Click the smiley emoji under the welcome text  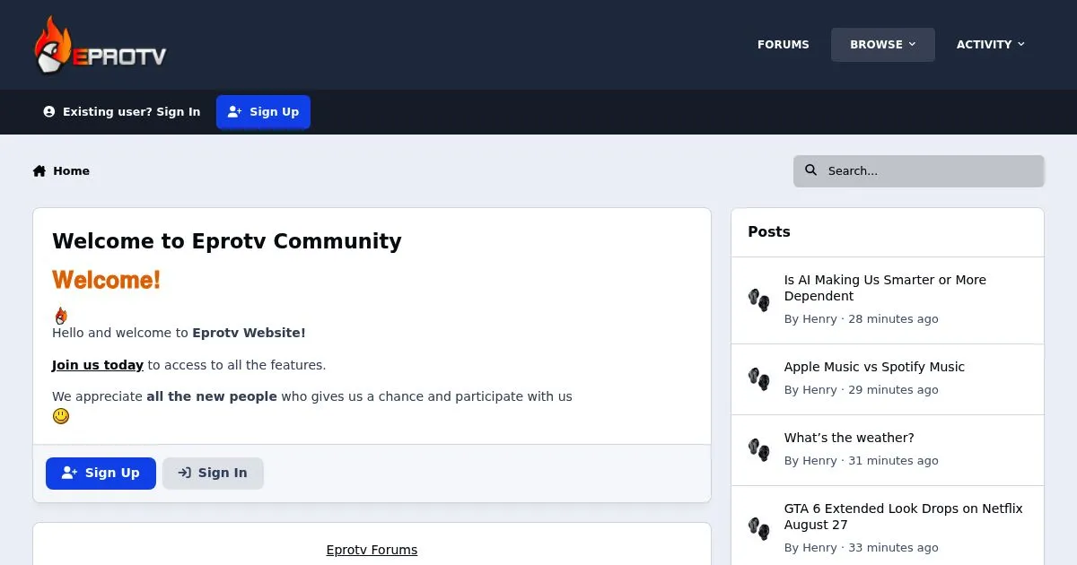point(61,416)
